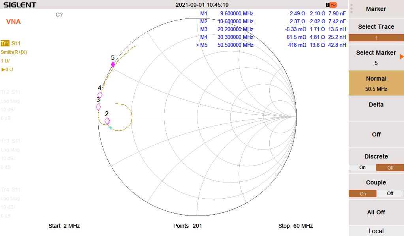Set Couple to On
This screenshot has width=404, height=236.
[363, 194]
